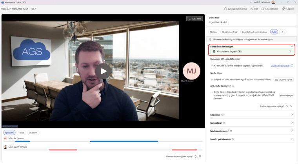Jump to Mats W. Jensen's long blue timeline segment

pos(124,141)
